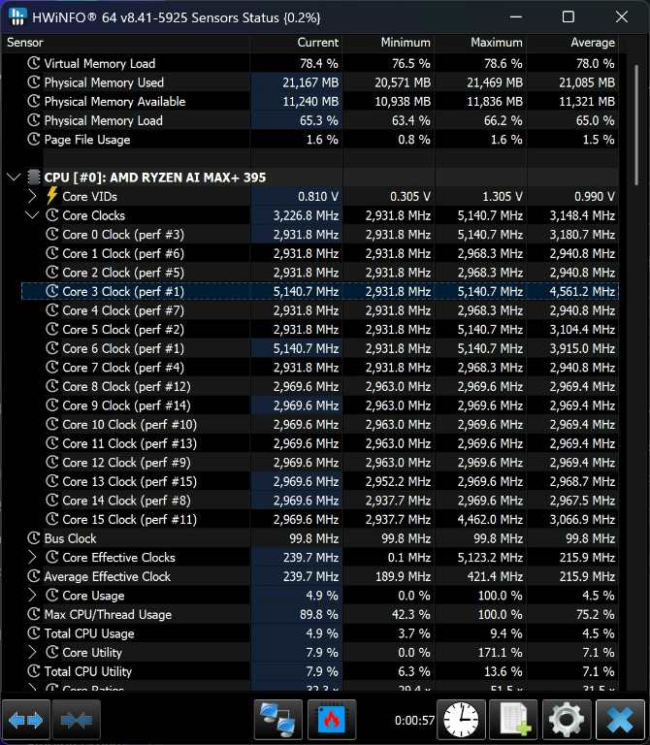Collapse the CPU [#0] AMD Ryzen section
This screenshot has width=650, height=745.
pyautogui.click(x=14, y=178)
